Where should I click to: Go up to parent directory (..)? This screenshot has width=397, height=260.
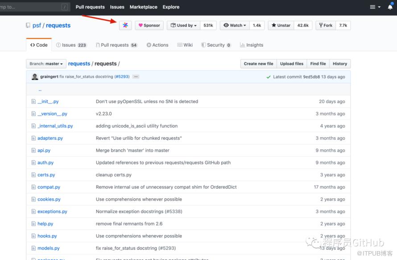click(40, 89)
